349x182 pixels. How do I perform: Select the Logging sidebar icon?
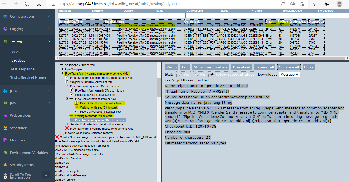click(5, 29)
